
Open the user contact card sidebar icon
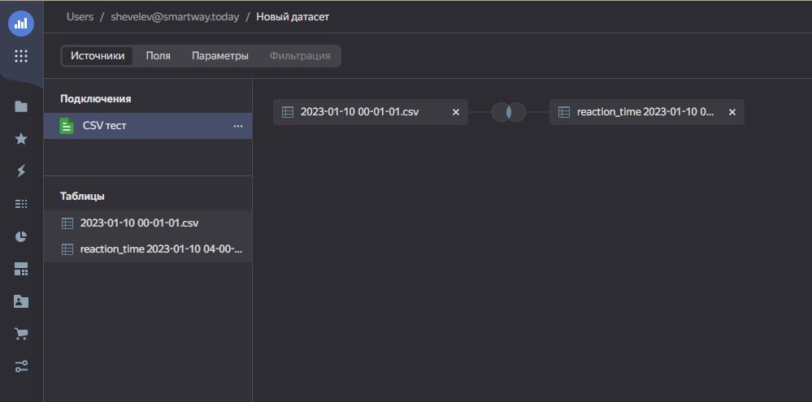(x=21, y=301)
